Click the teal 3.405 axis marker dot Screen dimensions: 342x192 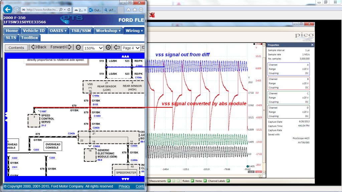247,166
